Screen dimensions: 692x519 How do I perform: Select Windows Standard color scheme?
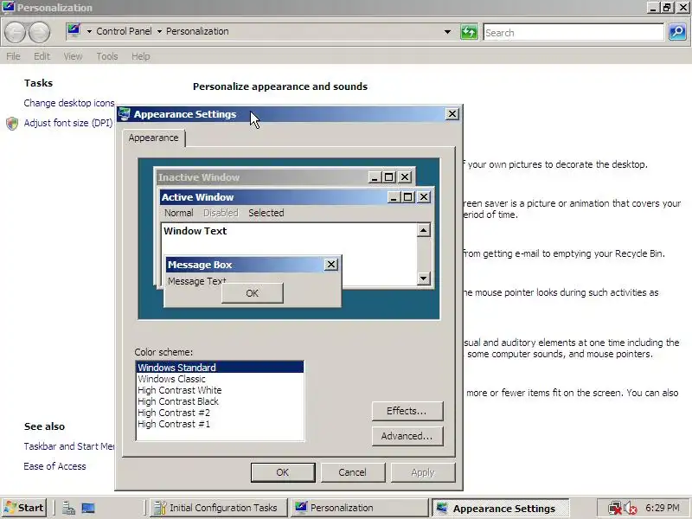pyautogui.click(x=220, y=367)
